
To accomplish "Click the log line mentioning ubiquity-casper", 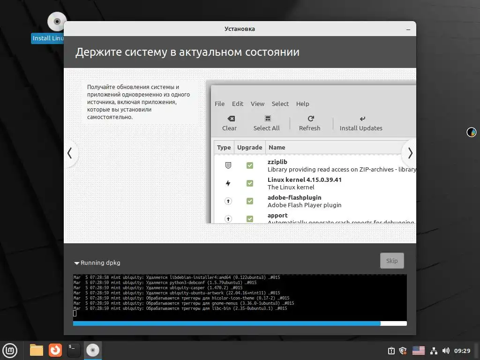I will tap(158, 288).
